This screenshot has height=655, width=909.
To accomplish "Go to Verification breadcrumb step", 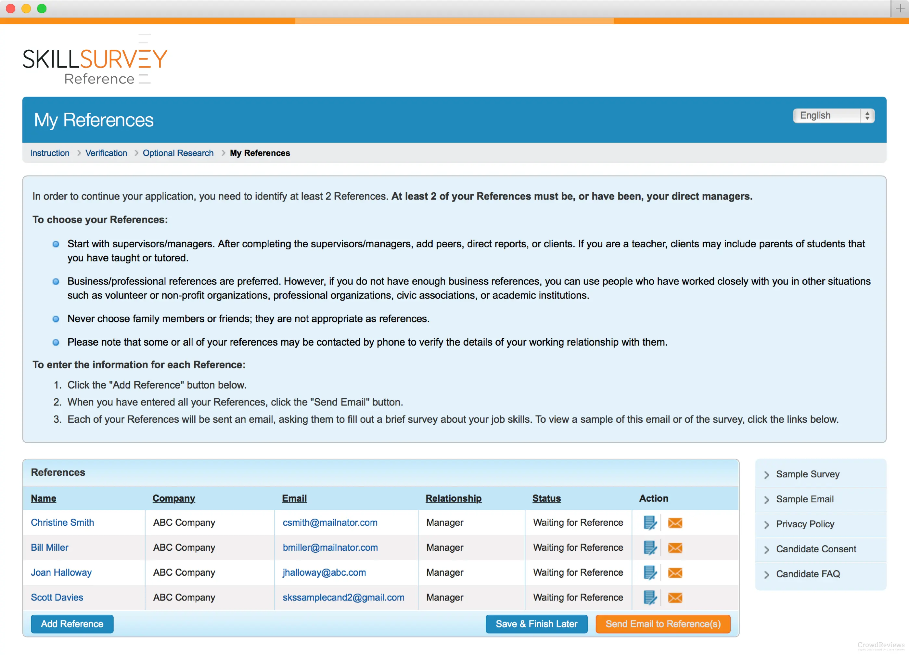I will point(106,153).
